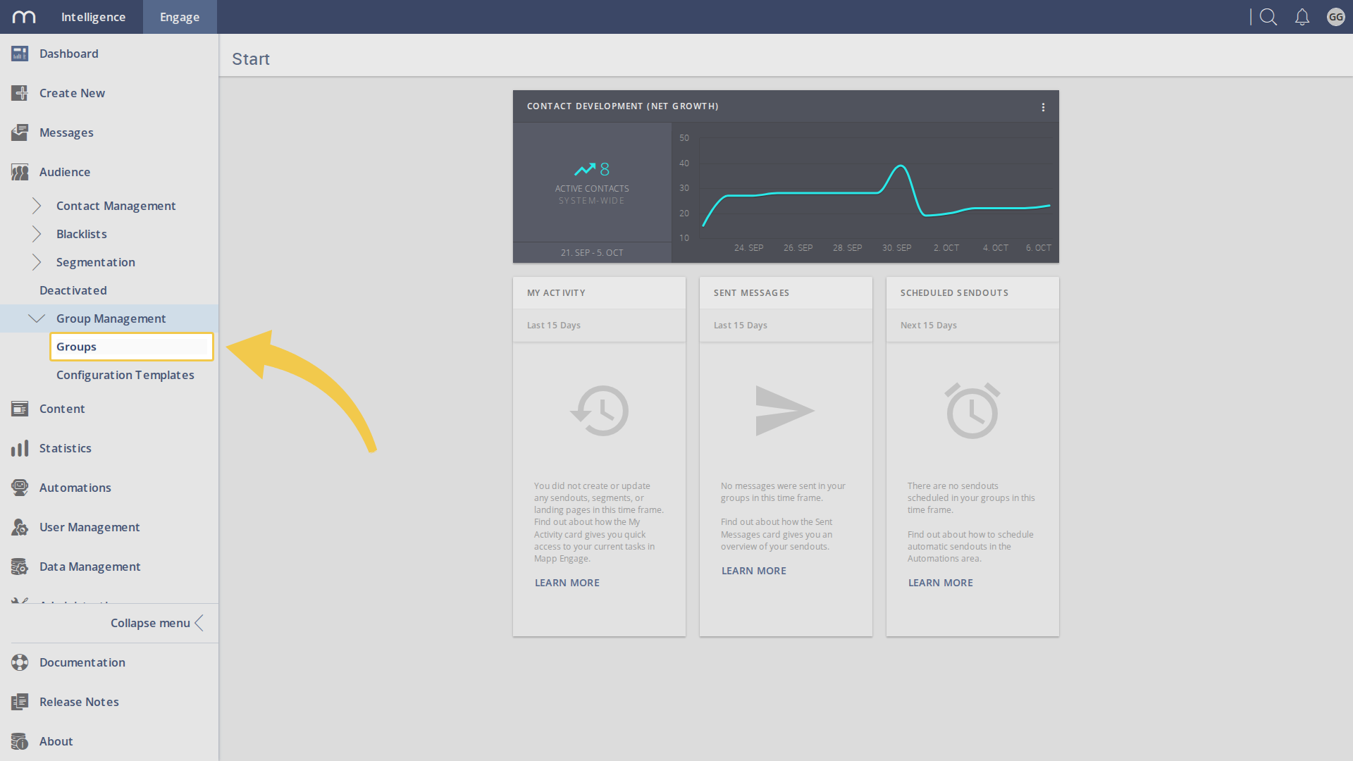Open the search magnifier icon
This screenshot has height=761, width=1353.
tap(1268, 17)
